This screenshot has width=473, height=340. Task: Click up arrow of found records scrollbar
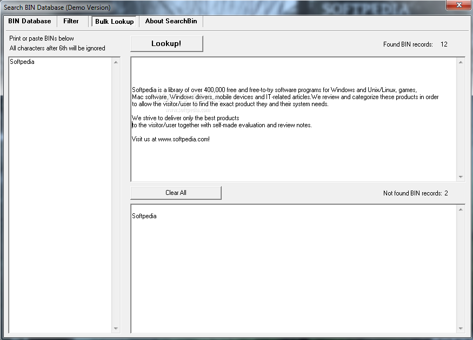[461, 62]
